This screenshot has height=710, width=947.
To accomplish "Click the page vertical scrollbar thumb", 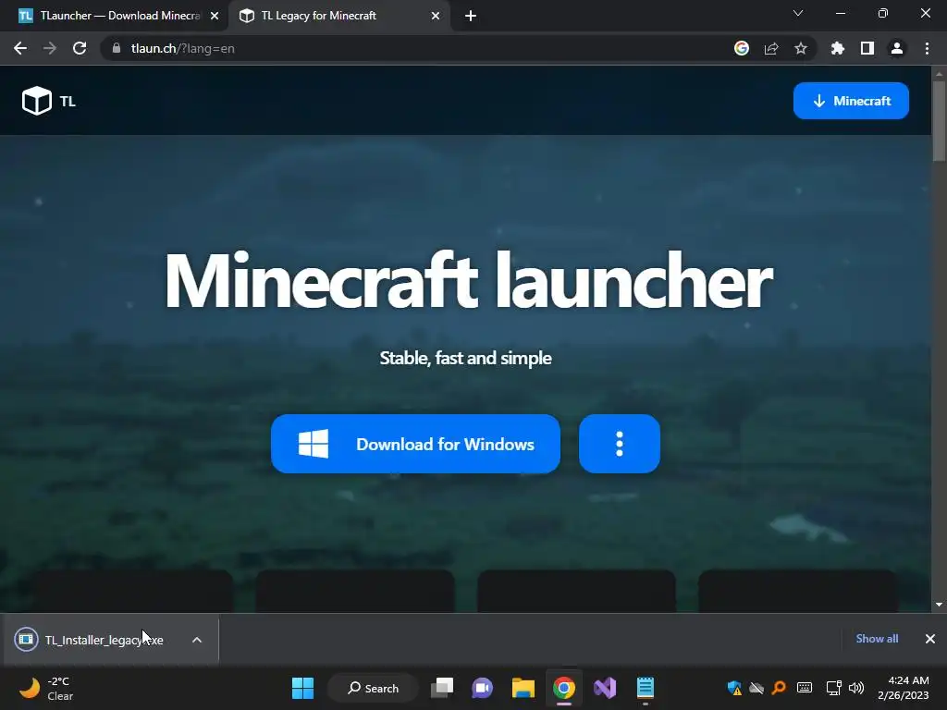I will tap(939, 121).
